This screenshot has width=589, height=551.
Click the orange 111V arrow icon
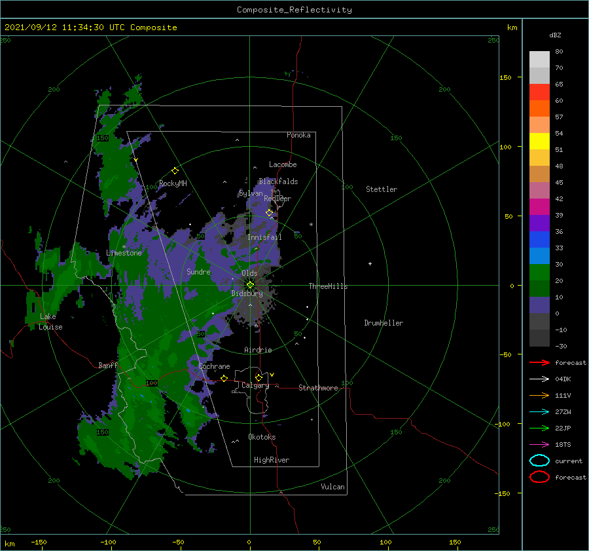[x=539, y=395]
